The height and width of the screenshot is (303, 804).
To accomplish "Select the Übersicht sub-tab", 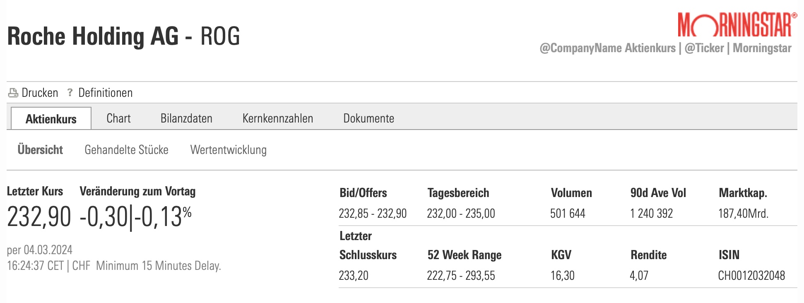I will (x=40, y=150).
